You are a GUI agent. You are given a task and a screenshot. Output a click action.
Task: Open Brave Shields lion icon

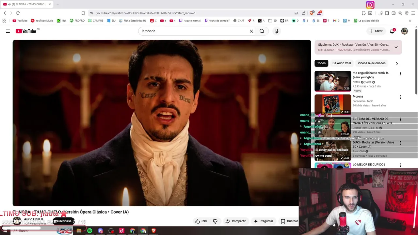click(312, 13)
